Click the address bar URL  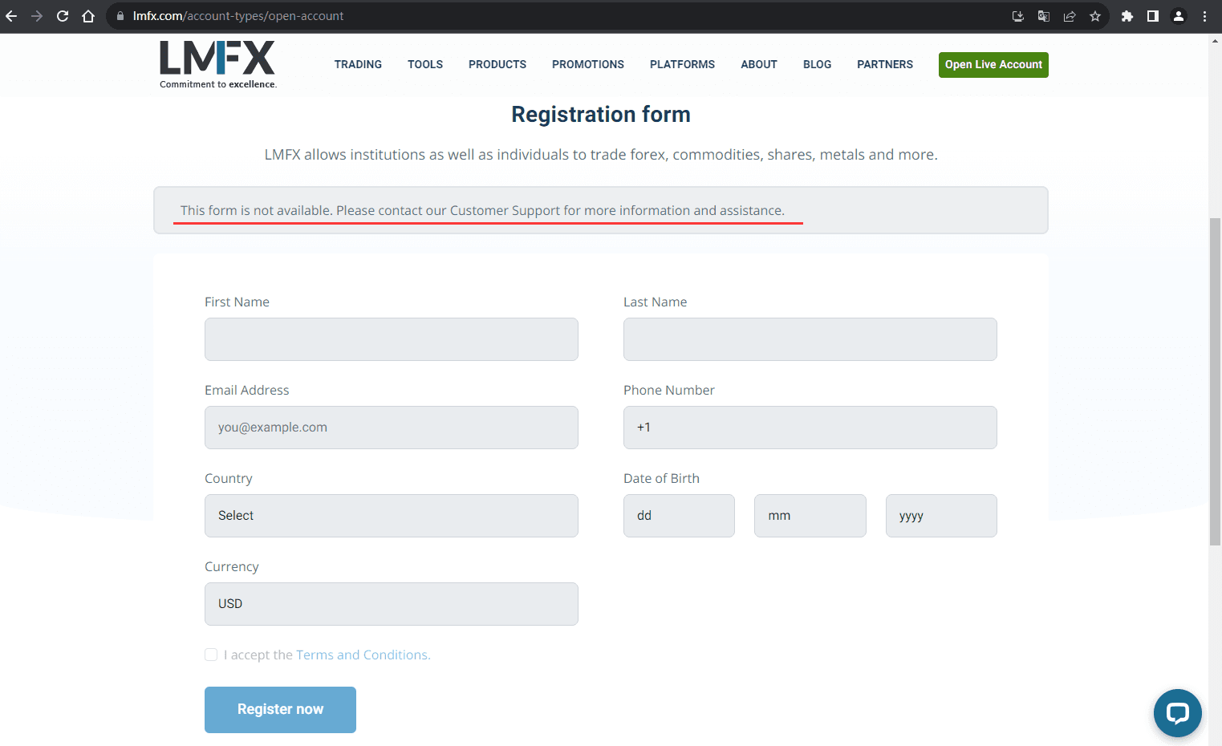[238, 16]
